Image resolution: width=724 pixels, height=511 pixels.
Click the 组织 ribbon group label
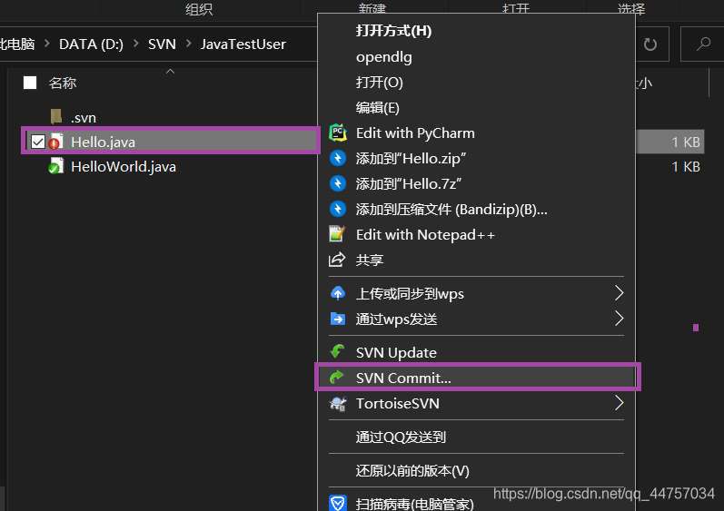point(199,9)
